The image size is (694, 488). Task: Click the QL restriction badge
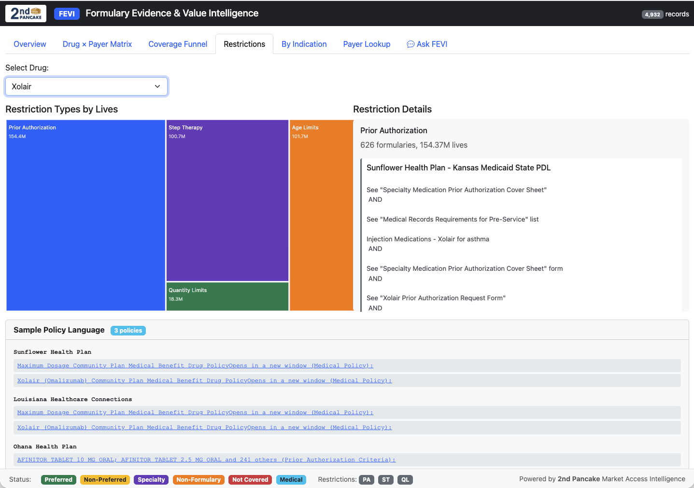pos(405,479)
